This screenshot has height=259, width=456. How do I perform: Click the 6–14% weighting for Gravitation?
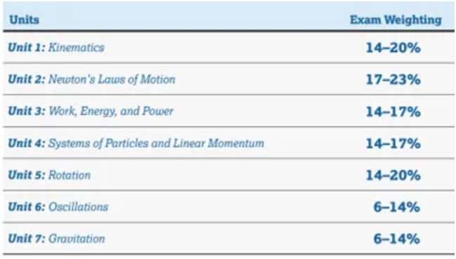[x=397, y=239]
